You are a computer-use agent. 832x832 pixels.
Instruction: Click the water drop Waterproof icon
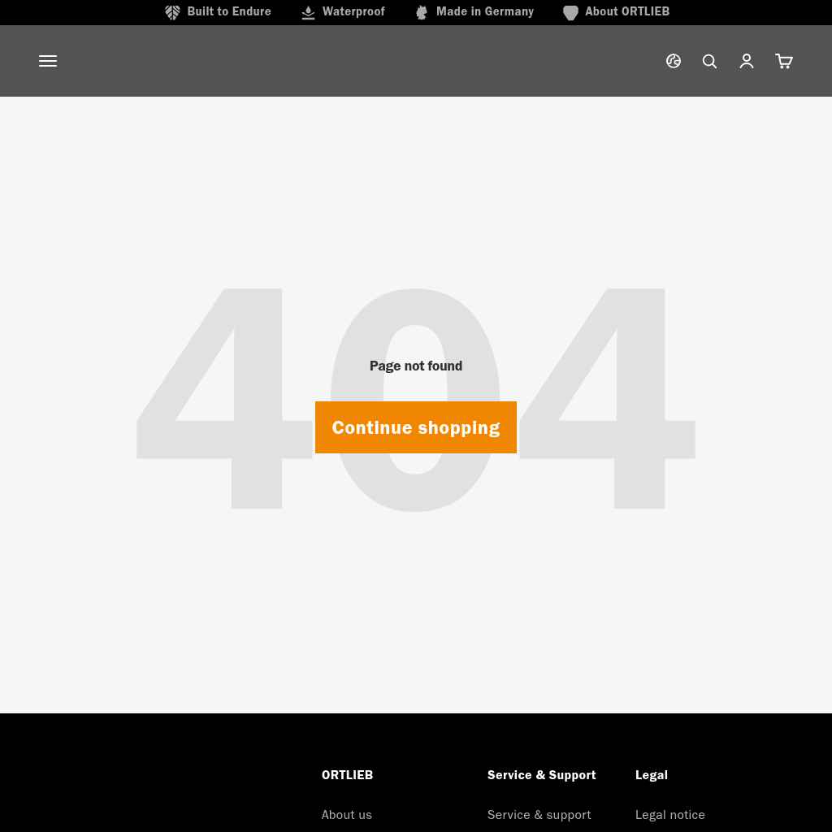[308, 12]
